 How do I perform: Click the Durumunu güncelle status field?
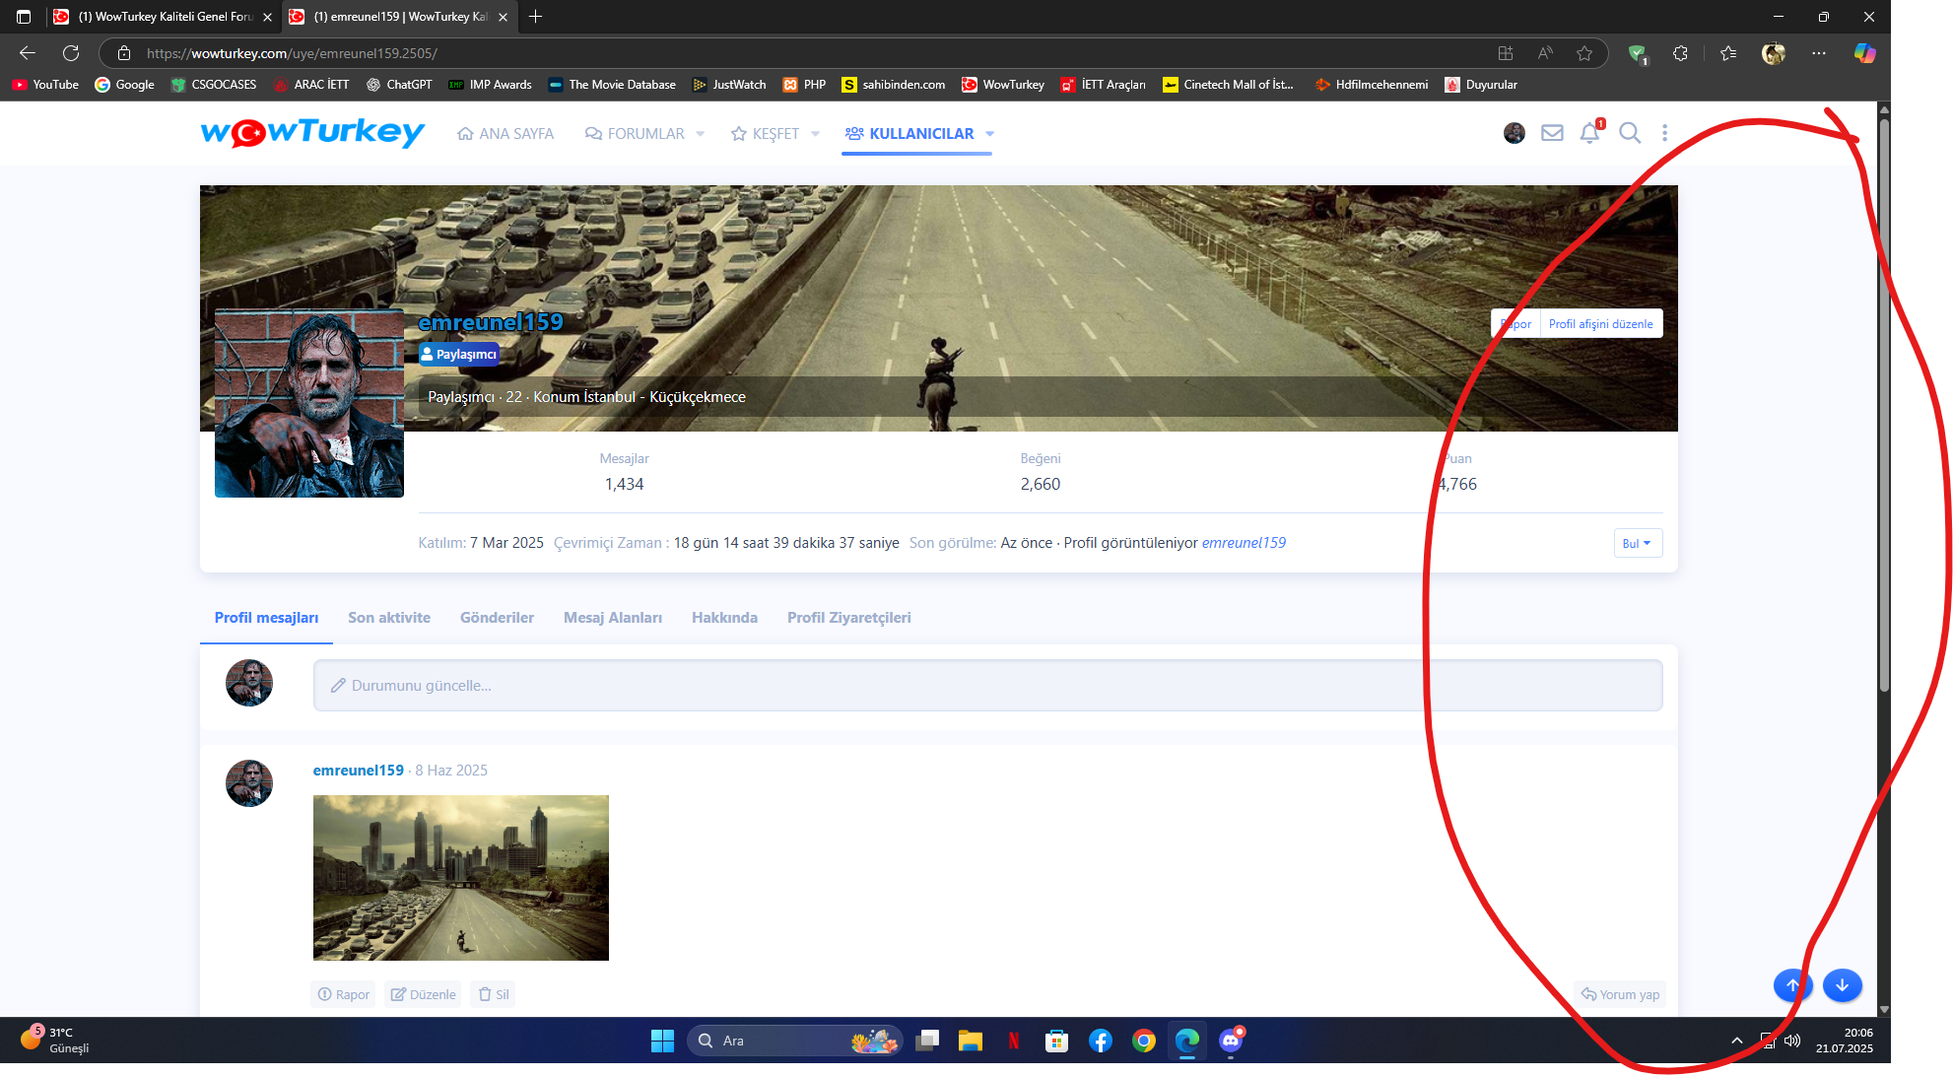(987, 686)
